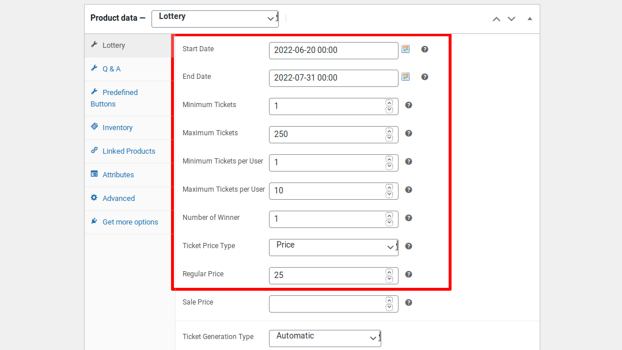Screen dimensions: 622x350
Task: Open the End Date calendar picker
Action: click(x=405, y=77)
